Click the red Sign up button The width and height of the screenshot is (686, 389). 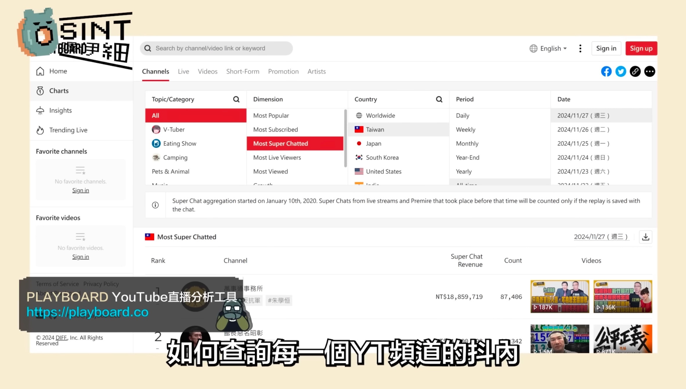(x=641, y=48)
